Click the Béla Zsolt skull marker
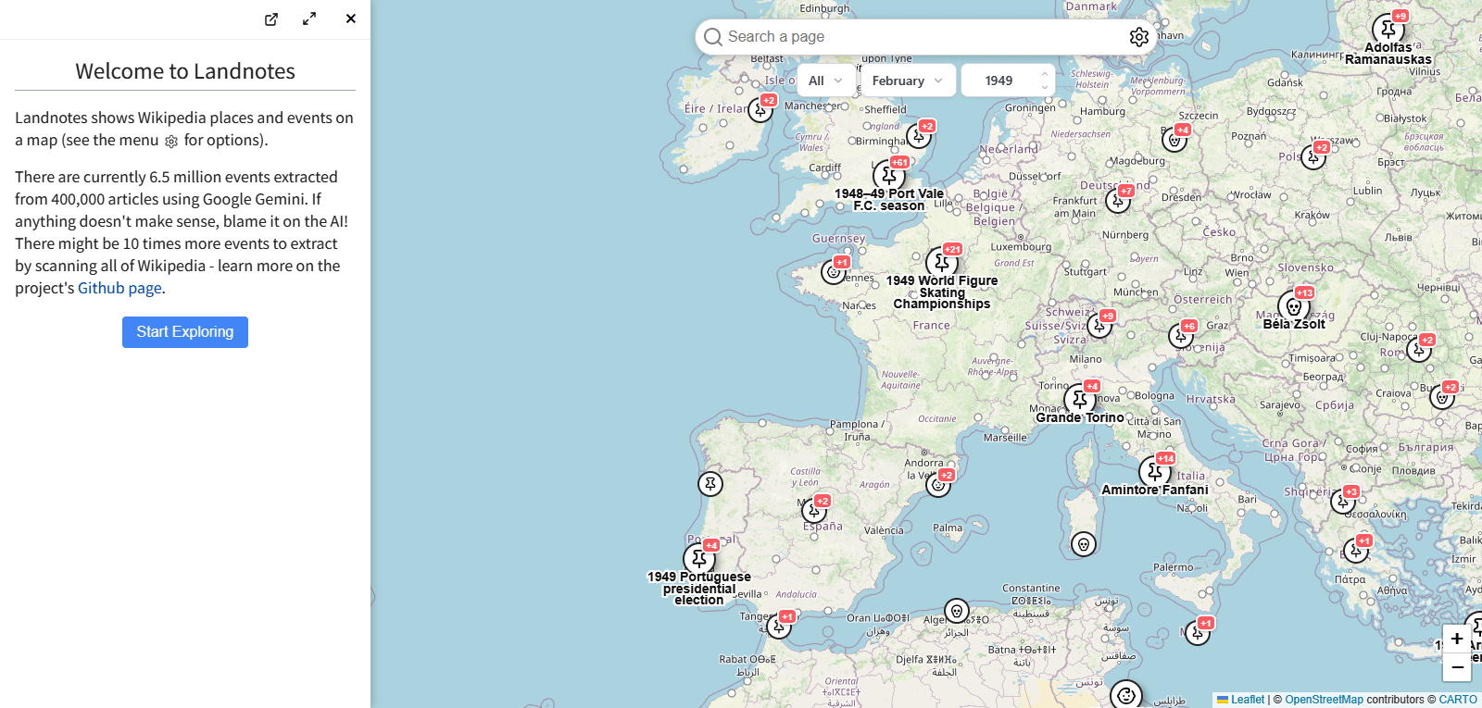The image size is (1482, 708). point(1293,306)
